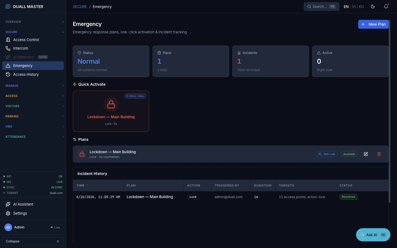Toggle dark mode moon icon
Image resolution: width=397 pixels, height=248 pixels.
(x=373, y=6)
